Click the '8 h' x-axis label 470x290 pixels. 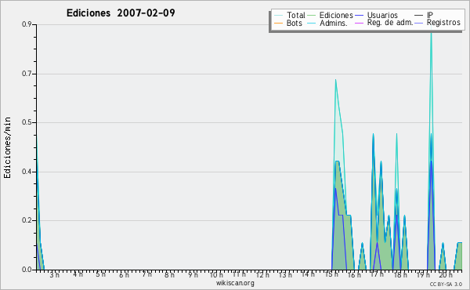(x=169, y=274)
